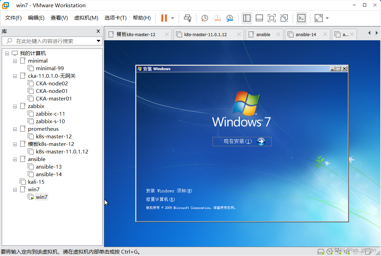381x256 pixels.
Task: Collapse the prometheus folder node
Action: click(x=15, y=129)
